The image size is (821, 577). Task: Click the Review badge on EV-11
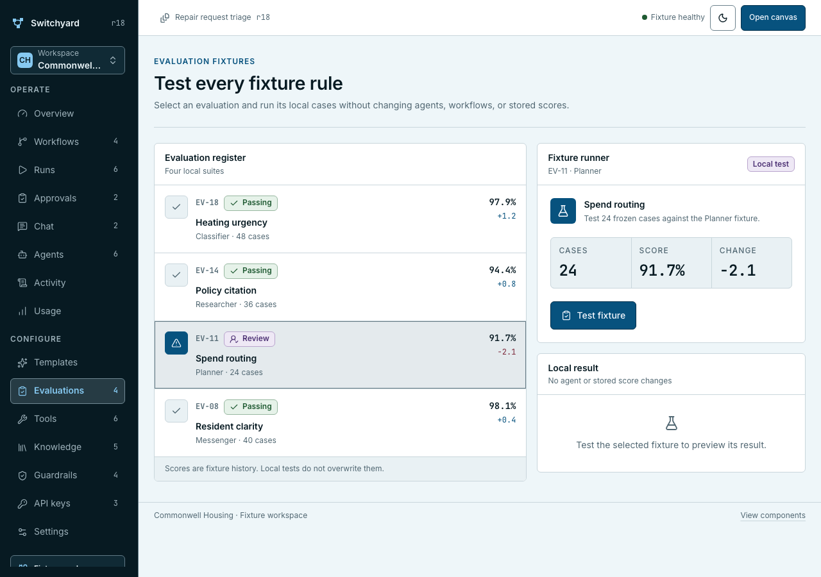click(x=250, y=339)
